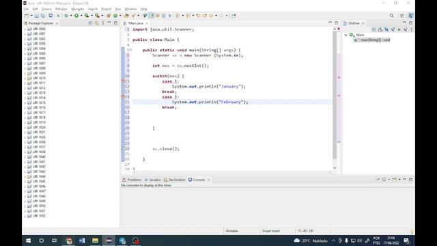
Task: Click the editor vertical scrollbar
Action: click(335, 95)
